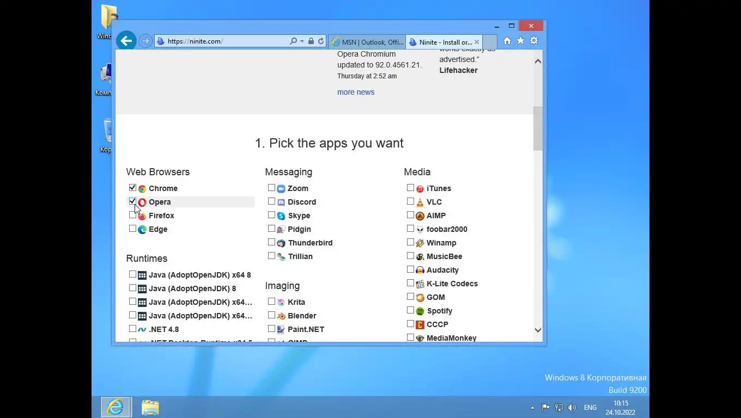Open the favorites star icon

(x=520, y=41)
